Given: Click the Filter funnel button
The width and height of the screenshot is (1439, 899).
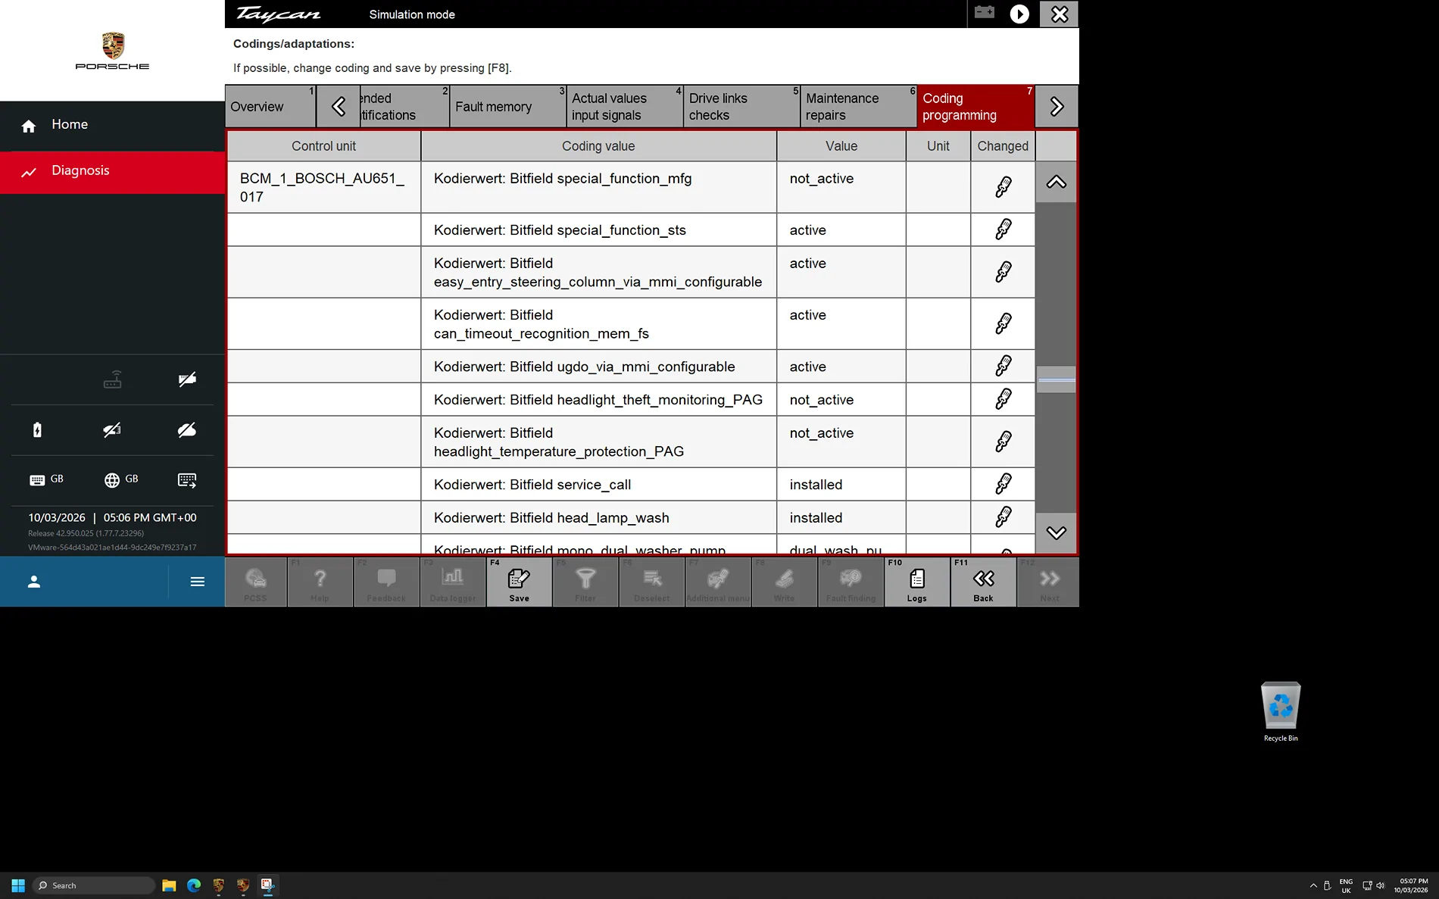Looking at the screenshot, I should click(585, 582).
